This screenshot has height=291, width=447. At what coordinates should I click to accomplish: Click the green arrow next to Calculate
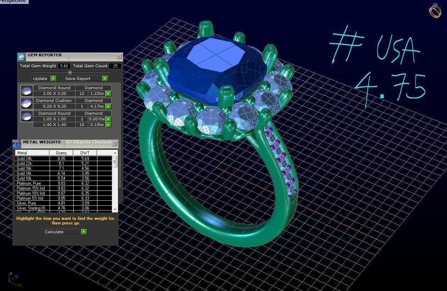click(x=84, y=232)
